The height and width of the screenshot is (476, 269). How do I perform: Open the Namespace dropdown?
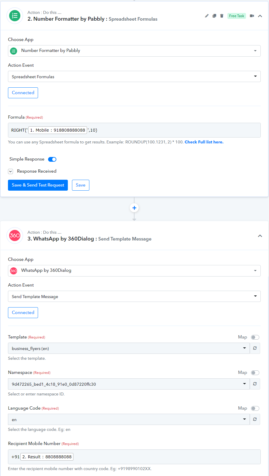pos(129,384)
